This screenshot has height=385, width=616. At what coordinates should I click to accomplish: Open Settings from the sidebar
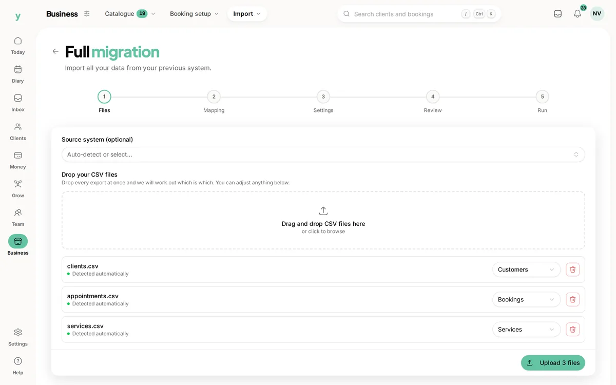tap(18, 337)
